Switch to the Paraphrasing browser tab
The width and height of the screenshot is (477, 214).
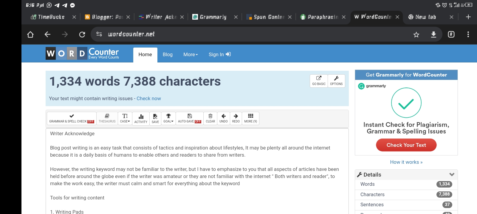[320, 17]
